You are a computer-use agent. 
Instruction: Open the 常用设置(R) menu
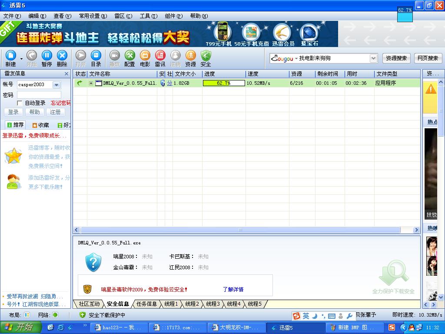[93, 16]
